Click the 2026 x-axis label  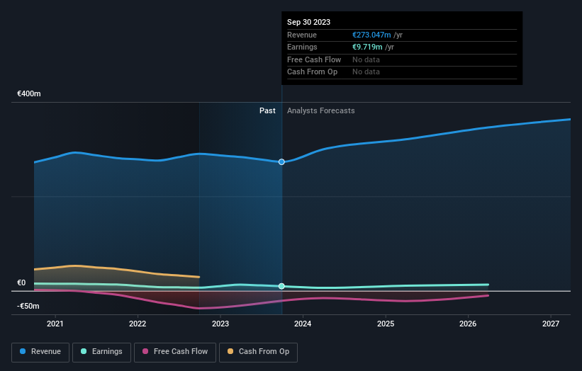(x=468, y=324)
